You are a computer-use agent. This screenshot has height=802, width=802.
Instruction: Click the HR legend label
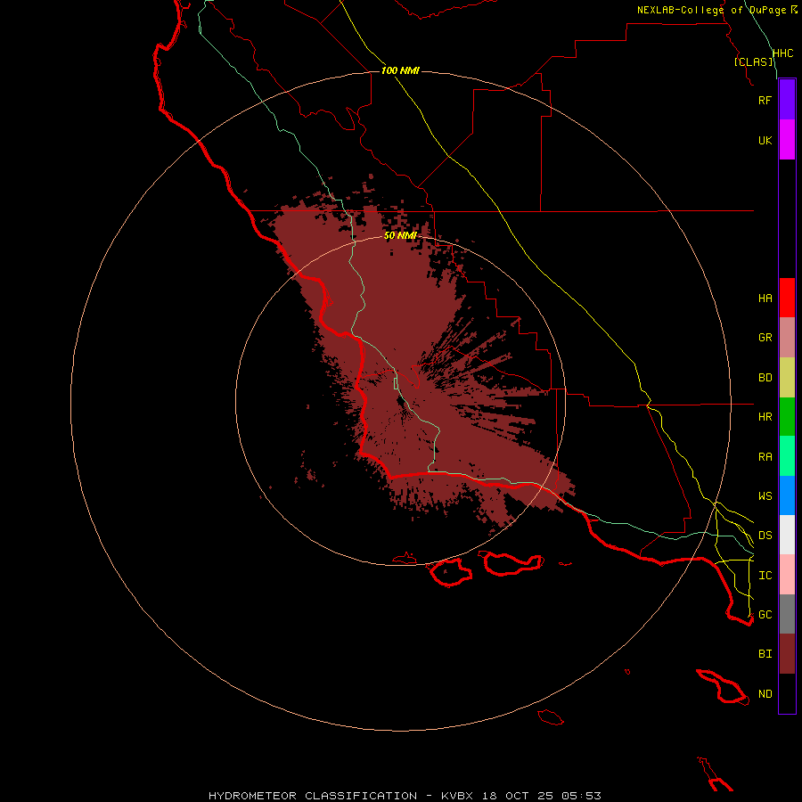pyautogui.click(x=765, y=417)
